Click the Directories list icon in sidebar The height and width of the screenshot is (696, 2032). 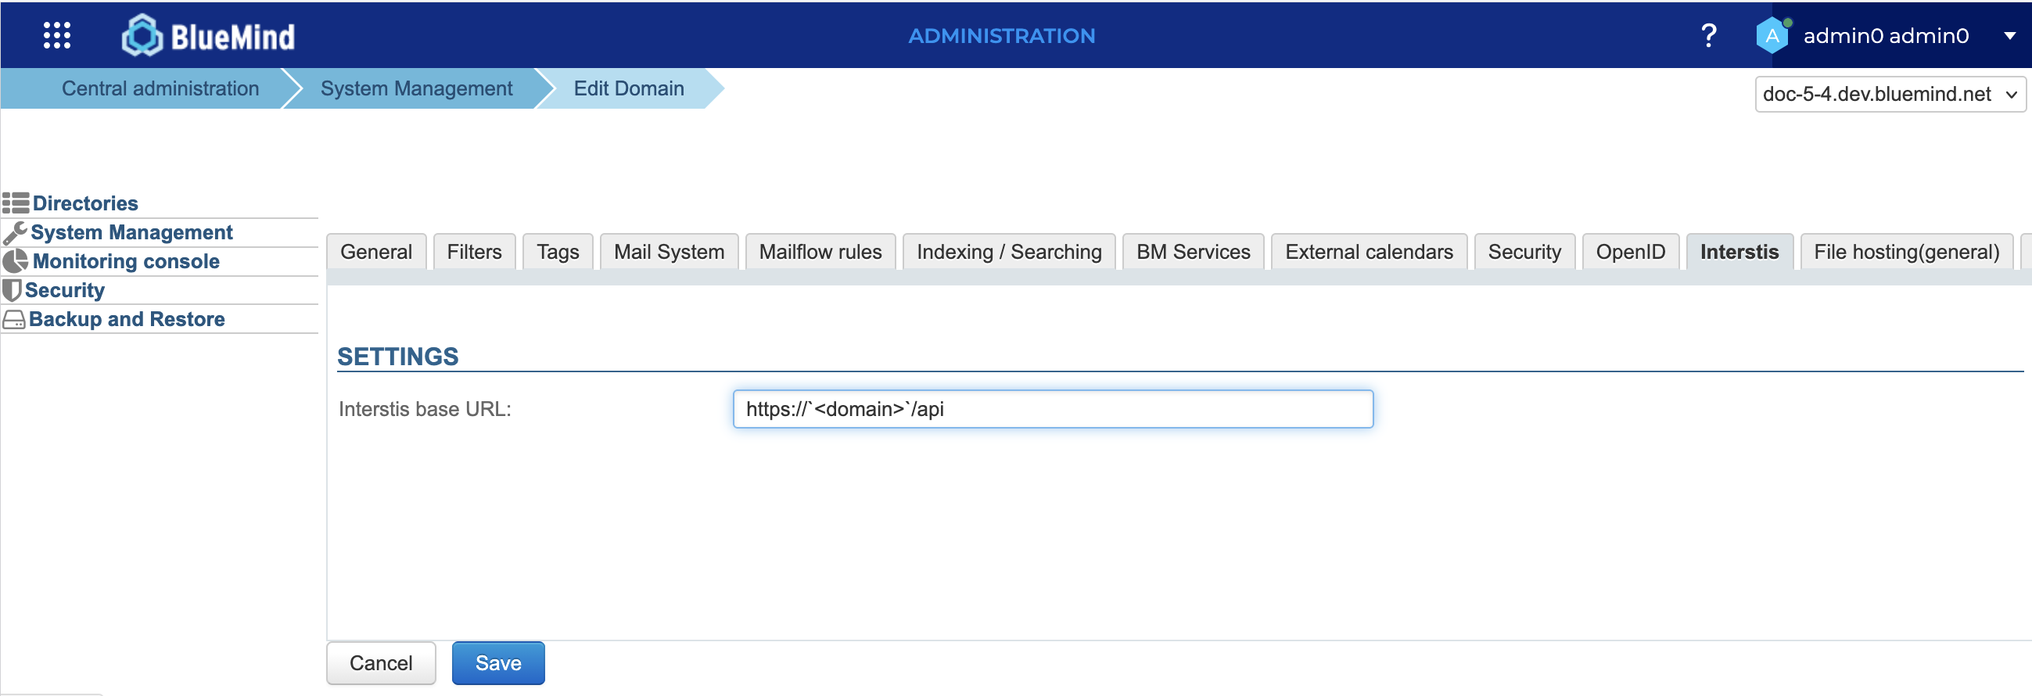(x=16, y=203)
